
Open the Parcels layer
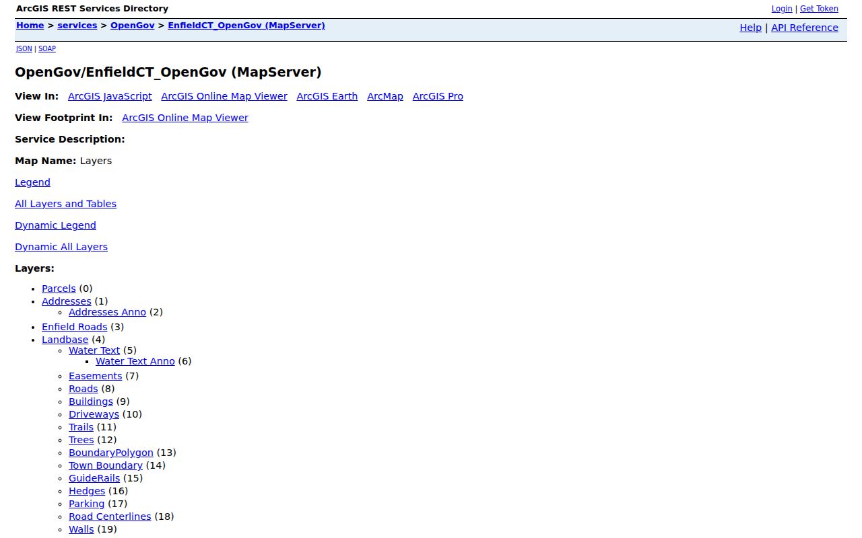[59, 289]
